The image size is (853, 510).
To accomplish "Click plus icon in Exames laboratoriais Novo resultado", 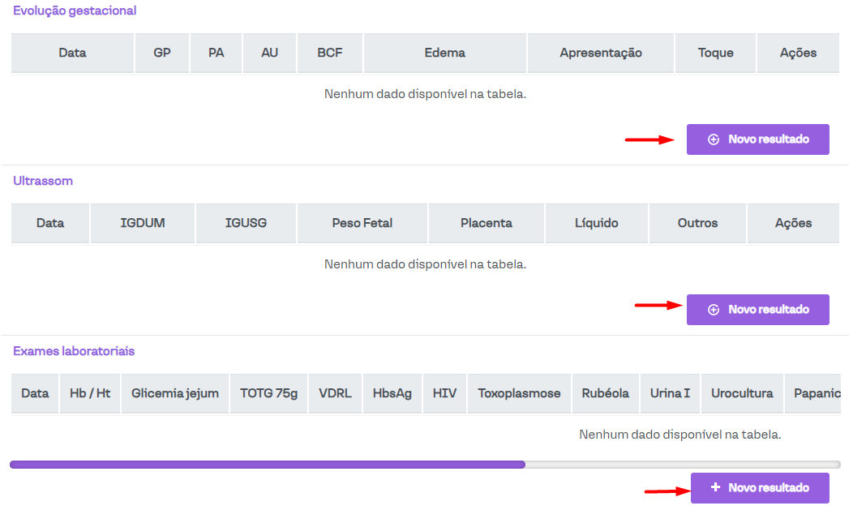I will [x=715, y=487].
